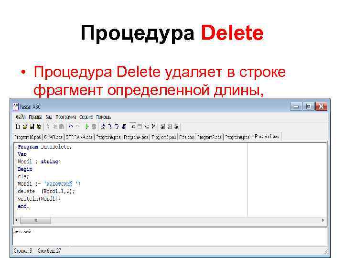Stop program execution with the Stop icon
The image size is (344, 258).
click(94, 127)
